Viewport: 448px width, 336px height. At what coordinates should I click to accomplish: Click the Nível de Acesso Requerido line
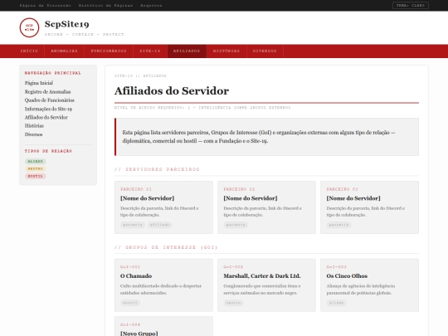202,108
